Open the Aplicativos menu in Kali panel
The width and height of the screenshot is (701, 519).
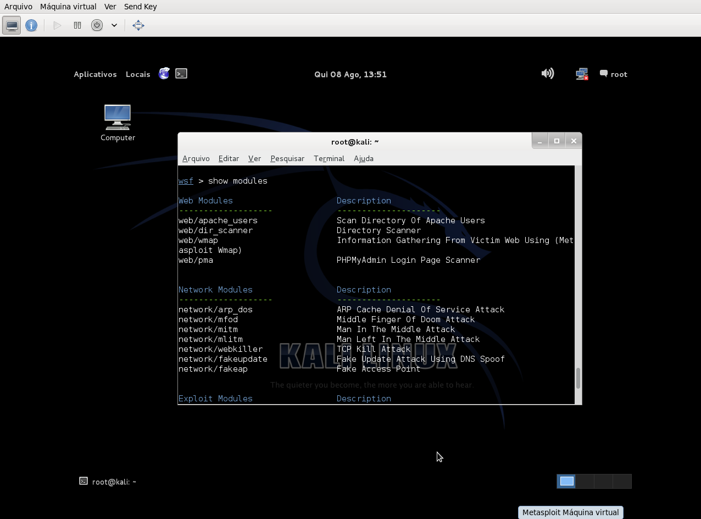pos(95,74)
